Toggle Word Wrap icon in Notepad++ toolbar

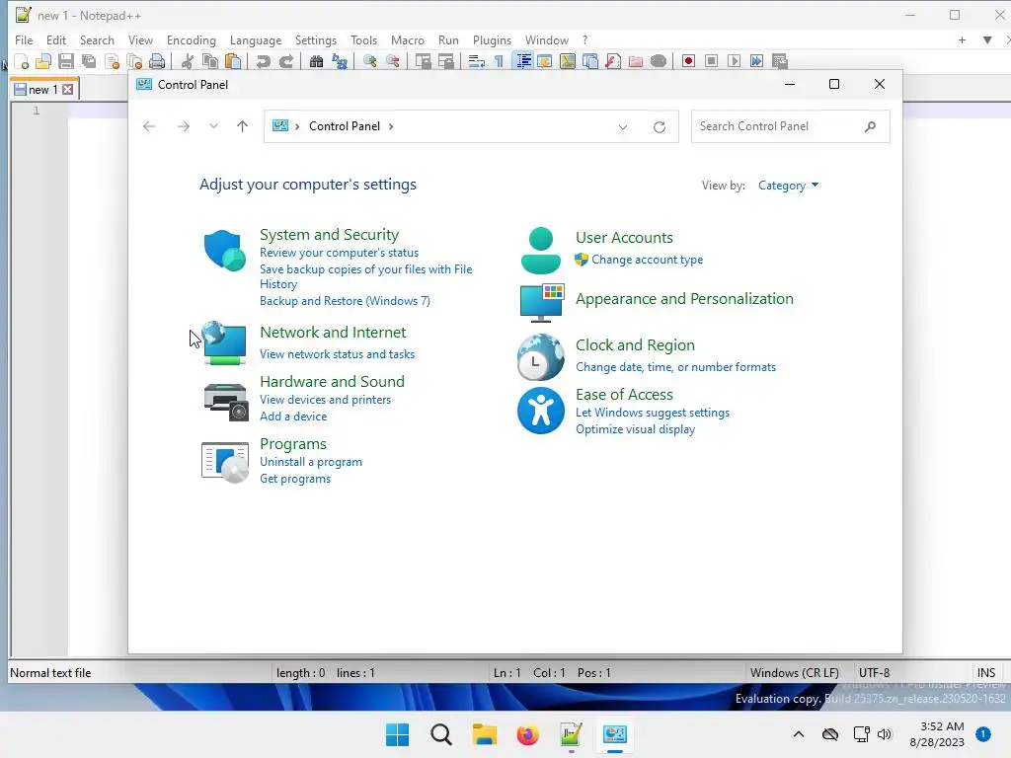[477, 61]
